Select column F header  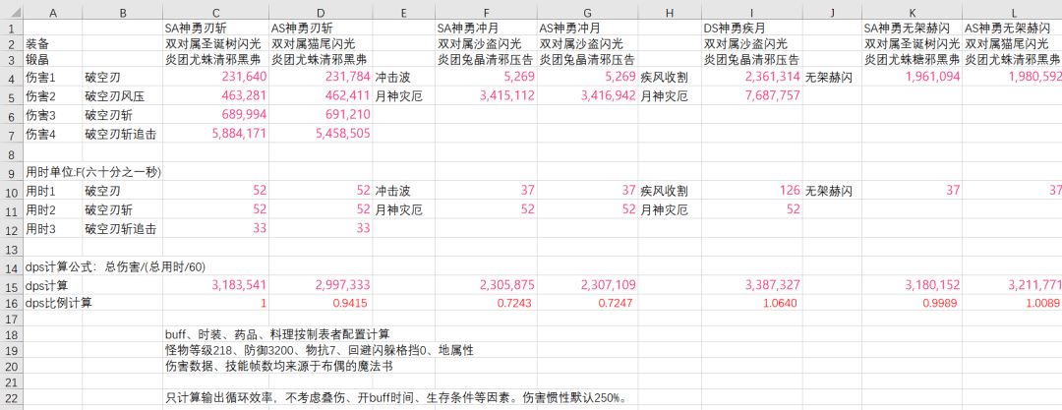pos(487,14)
